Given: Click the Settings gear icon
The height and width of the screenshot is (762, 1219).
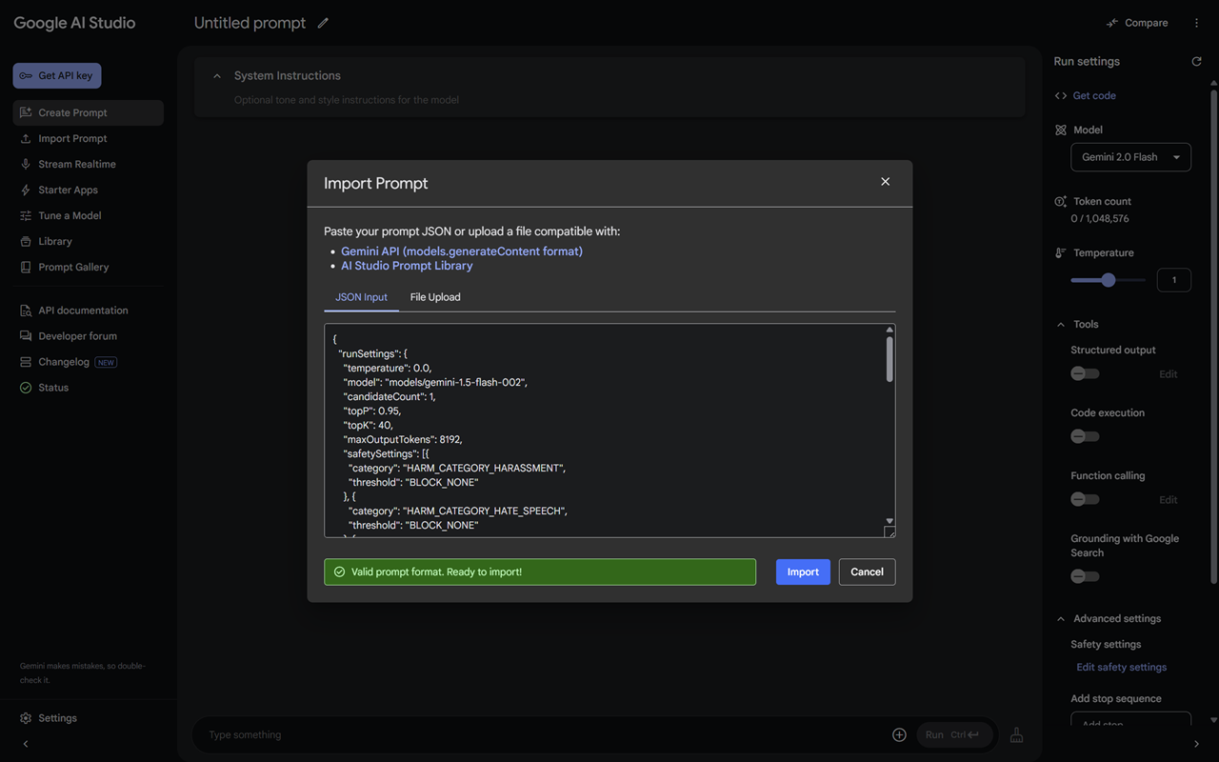Looking at the screenshot, I should point(26,718).
